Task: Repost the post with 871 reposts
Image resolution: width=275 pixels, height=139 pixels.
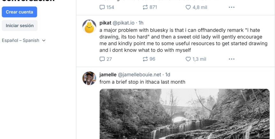Action: point(145,7)
